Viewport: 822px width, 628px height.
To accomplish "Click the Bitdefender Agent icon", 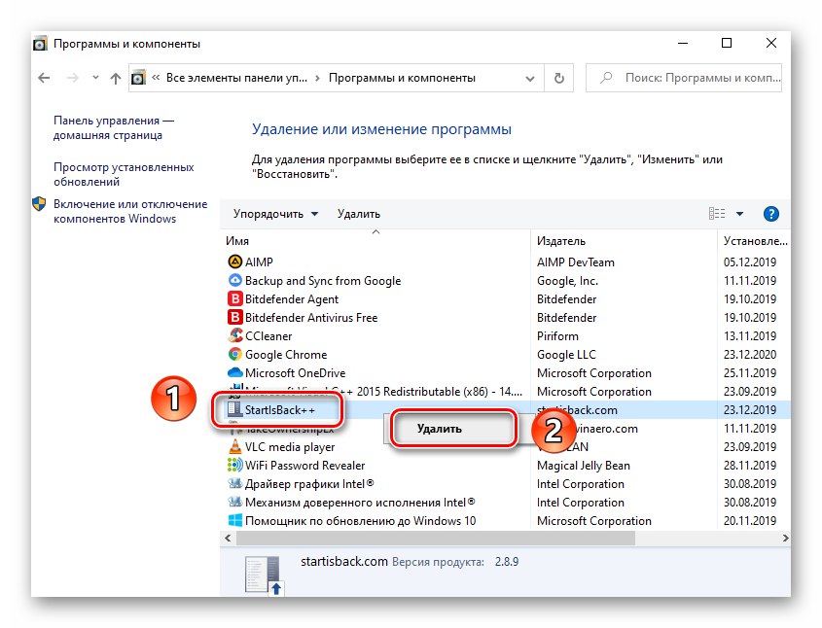I will (234, 299).
